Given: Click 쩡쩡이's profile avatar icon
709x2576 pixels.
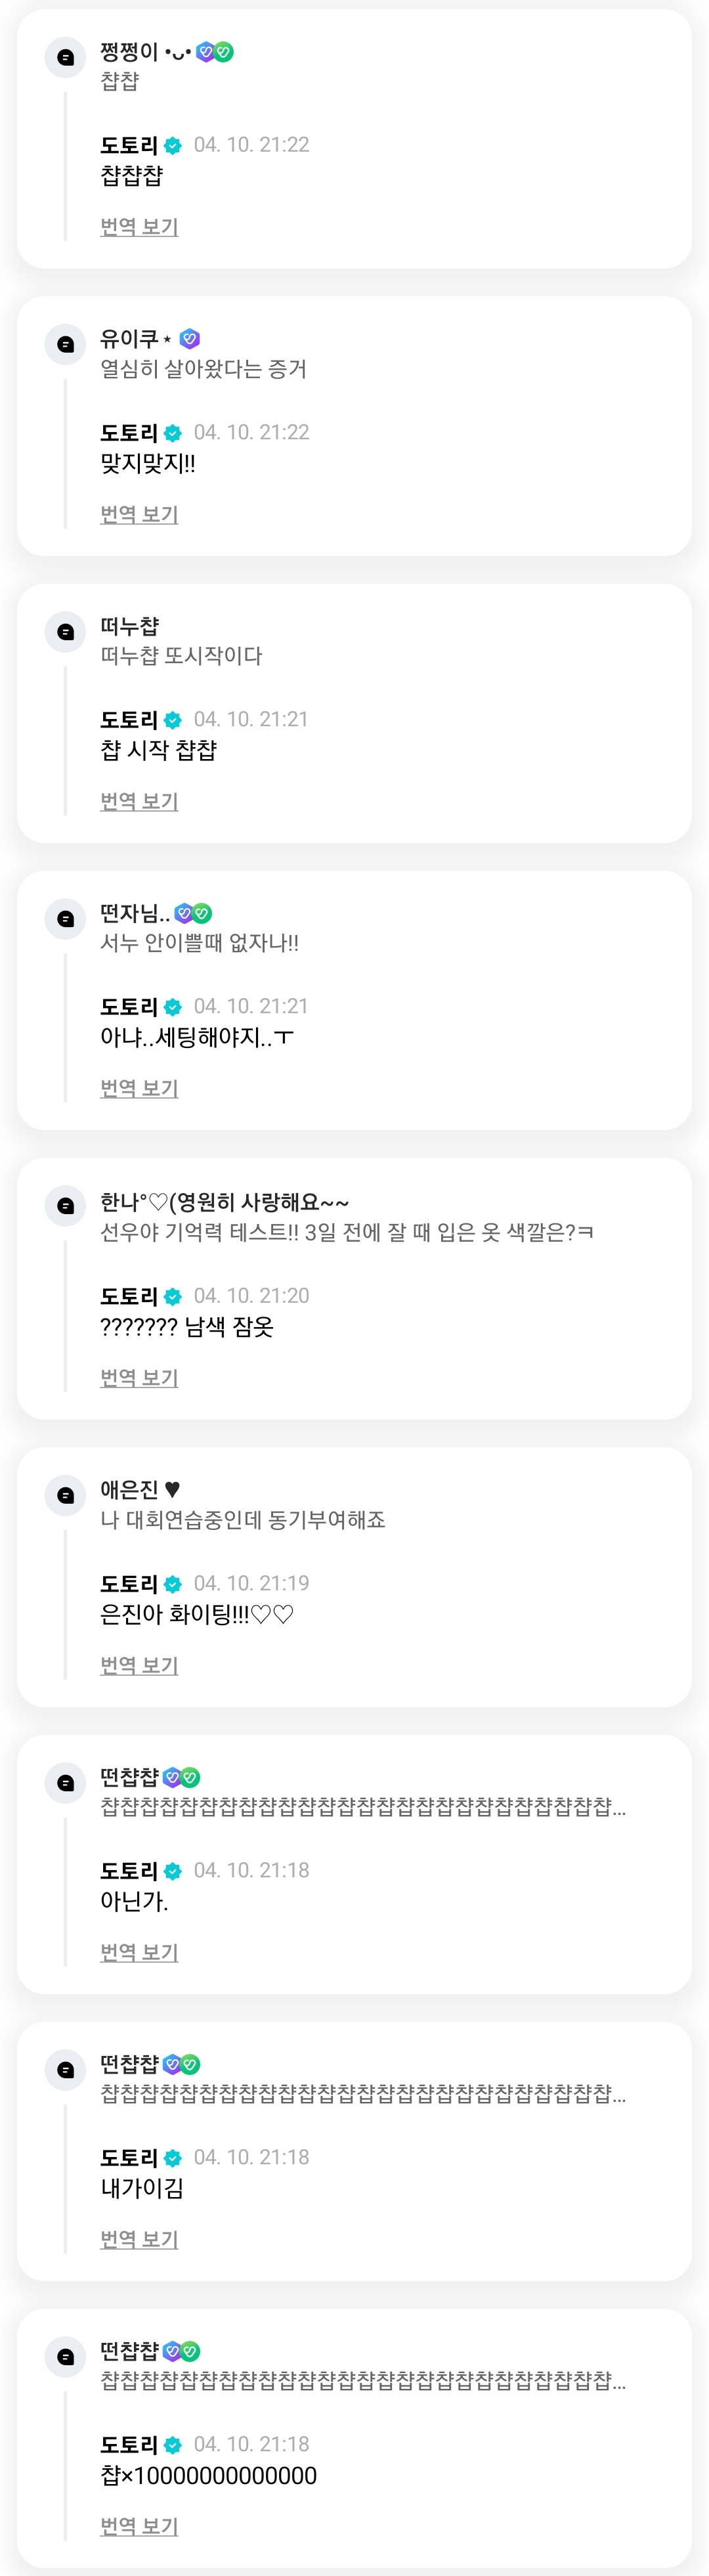Looking at the screenshot, I should [x=66, y=58].
